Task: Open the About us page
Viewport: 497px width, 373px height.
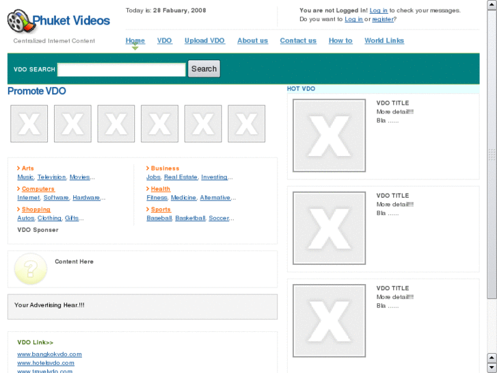Action: pos(253,40)
